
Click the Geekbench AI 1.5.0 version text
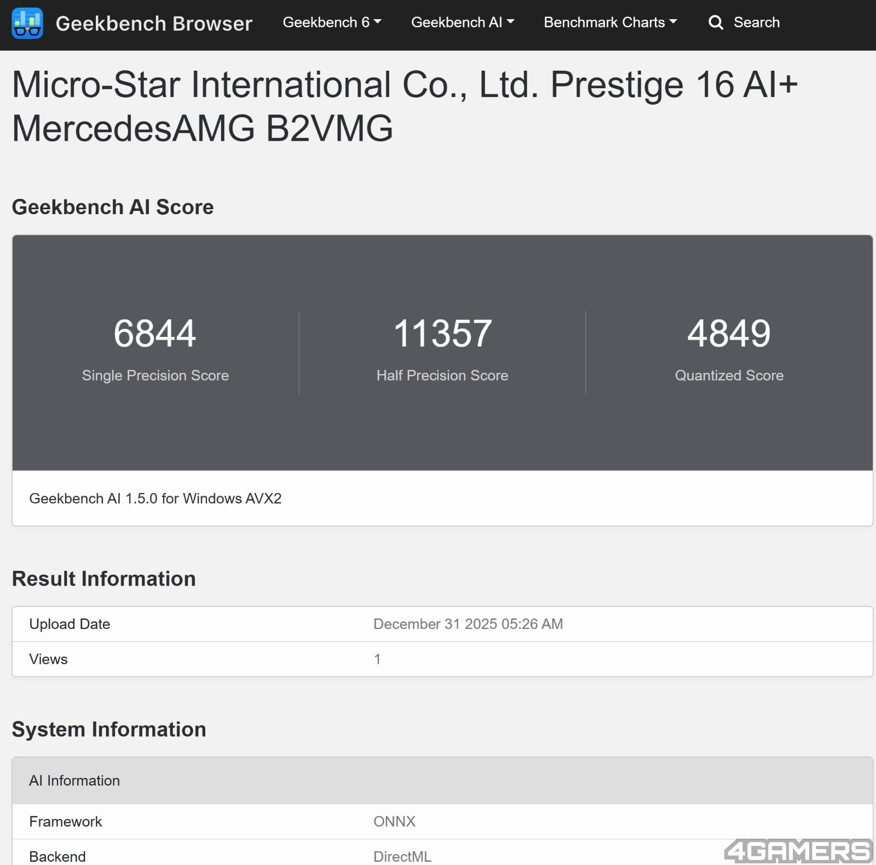click(155, 499)
